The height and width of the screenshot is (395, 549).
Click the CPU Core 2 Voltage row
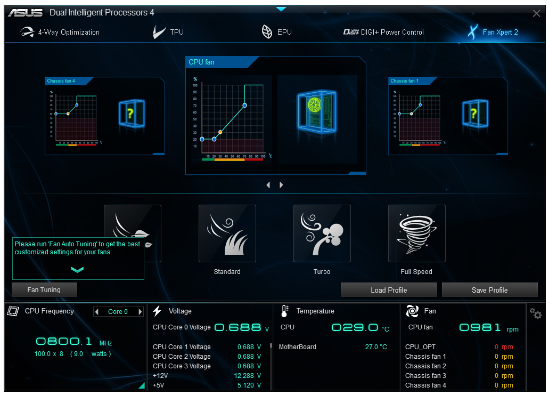click(207, 357)
